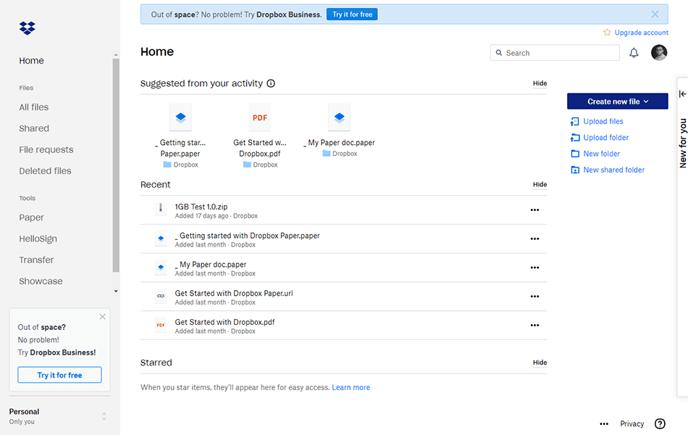
Task: Open File requests in the sidebar
Action: (46, 150)
